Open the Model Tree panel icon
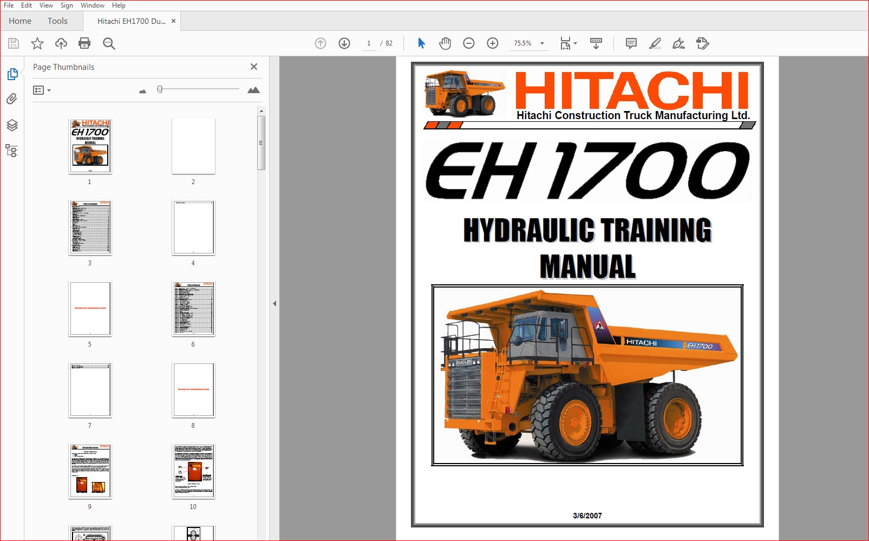869x541 pixels. [11, 150]
